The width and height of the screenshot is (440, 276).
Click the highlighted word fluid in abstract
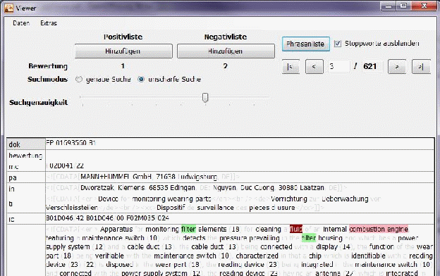point(296,230)
